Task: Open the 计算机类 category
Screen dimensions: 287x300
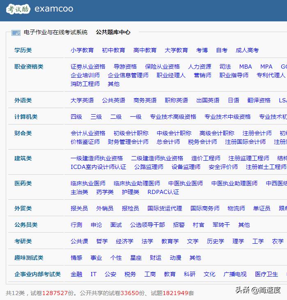Action: click(x=26, y=117)
